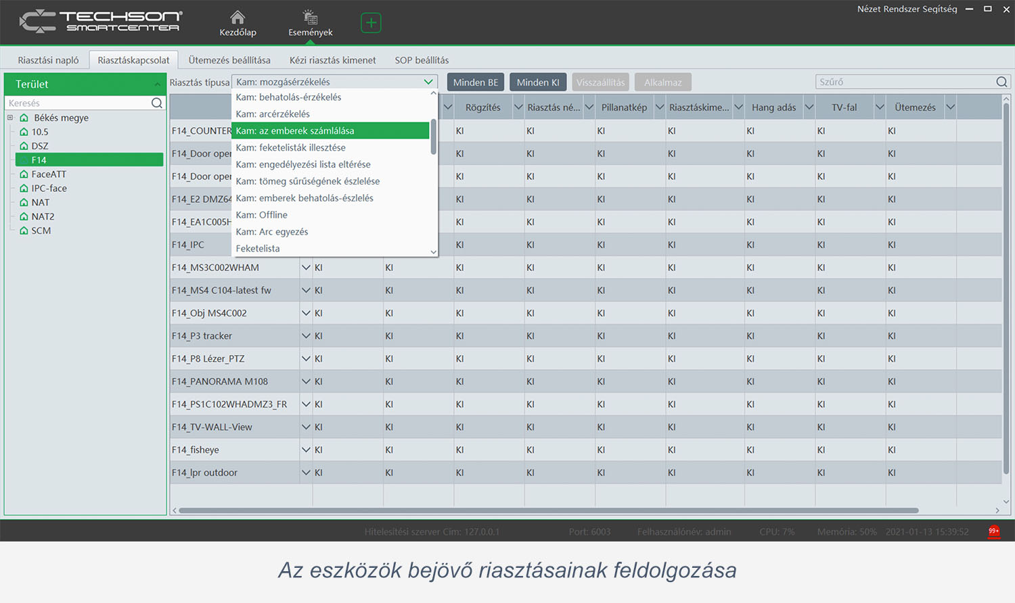Click the red 99+ alarm notification icon
The image size is (1015, 603).
[993, 531]
